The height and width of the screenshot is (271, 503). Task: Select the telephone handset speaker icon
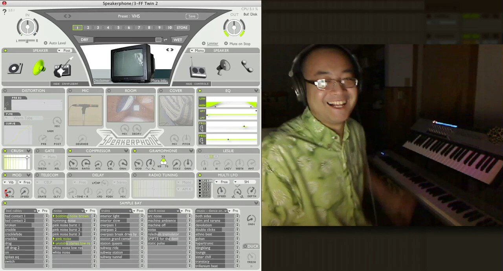[247, 66]
